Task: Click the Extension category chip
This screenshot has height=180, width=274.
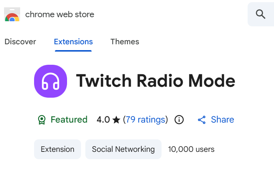Action: pos(58,149)
